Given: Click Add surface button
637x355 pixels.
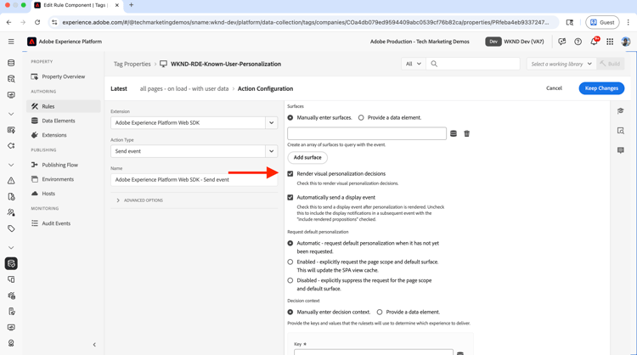Looking at the screenshot, I should (307, 157).
